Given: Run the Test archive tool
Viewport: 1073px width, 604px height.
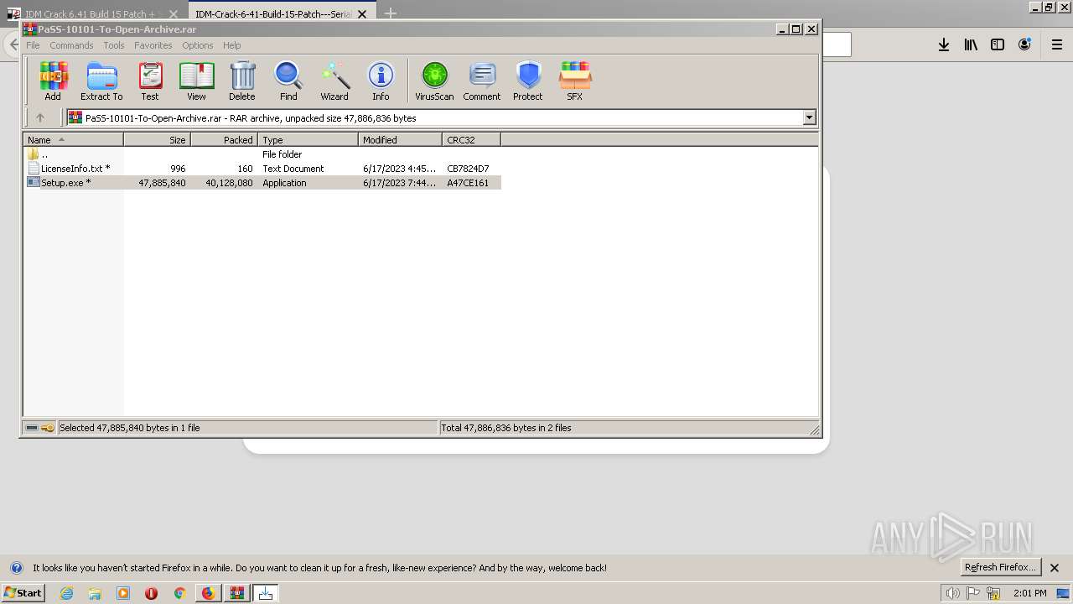Looking at the screenshot, I should pos(150,81).
